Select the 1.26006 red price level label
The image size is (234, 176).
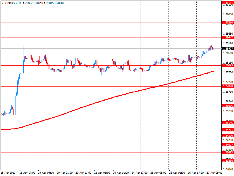[228, 106]
